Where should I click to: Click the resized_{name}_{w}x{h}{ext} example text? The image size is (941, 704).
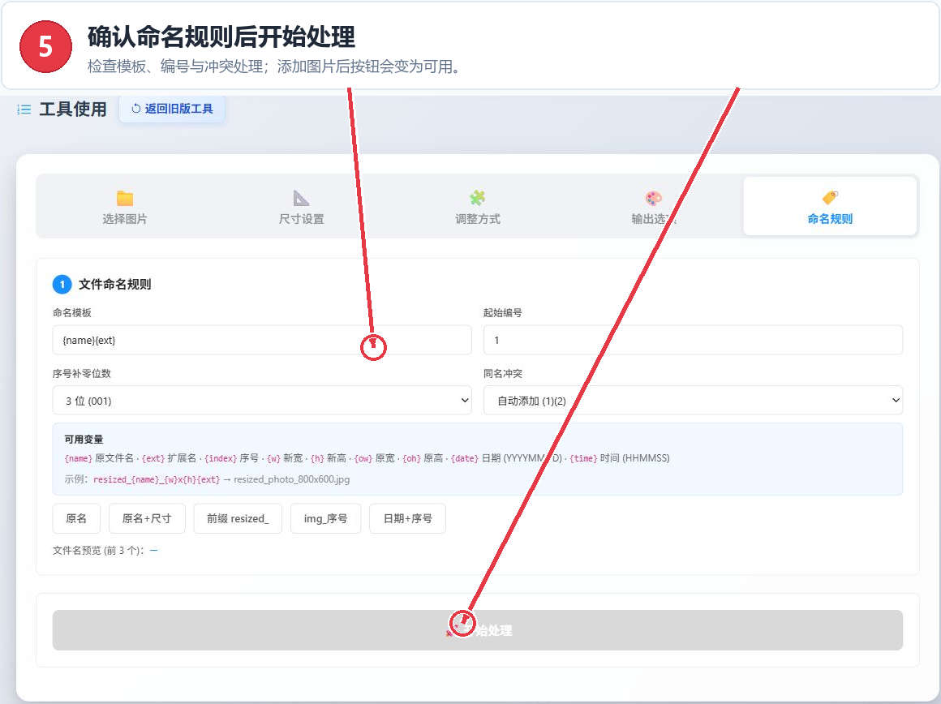click(x=157, y=479)
